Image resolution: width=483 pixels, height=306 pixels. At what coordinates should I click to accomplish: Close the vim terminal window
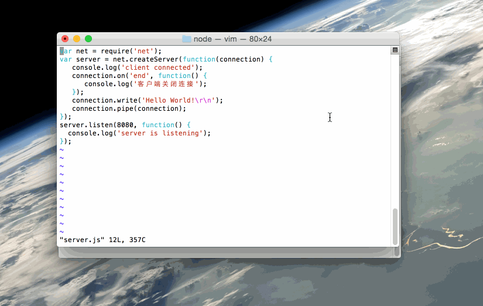pyautogui.click(x=65, y=39)
